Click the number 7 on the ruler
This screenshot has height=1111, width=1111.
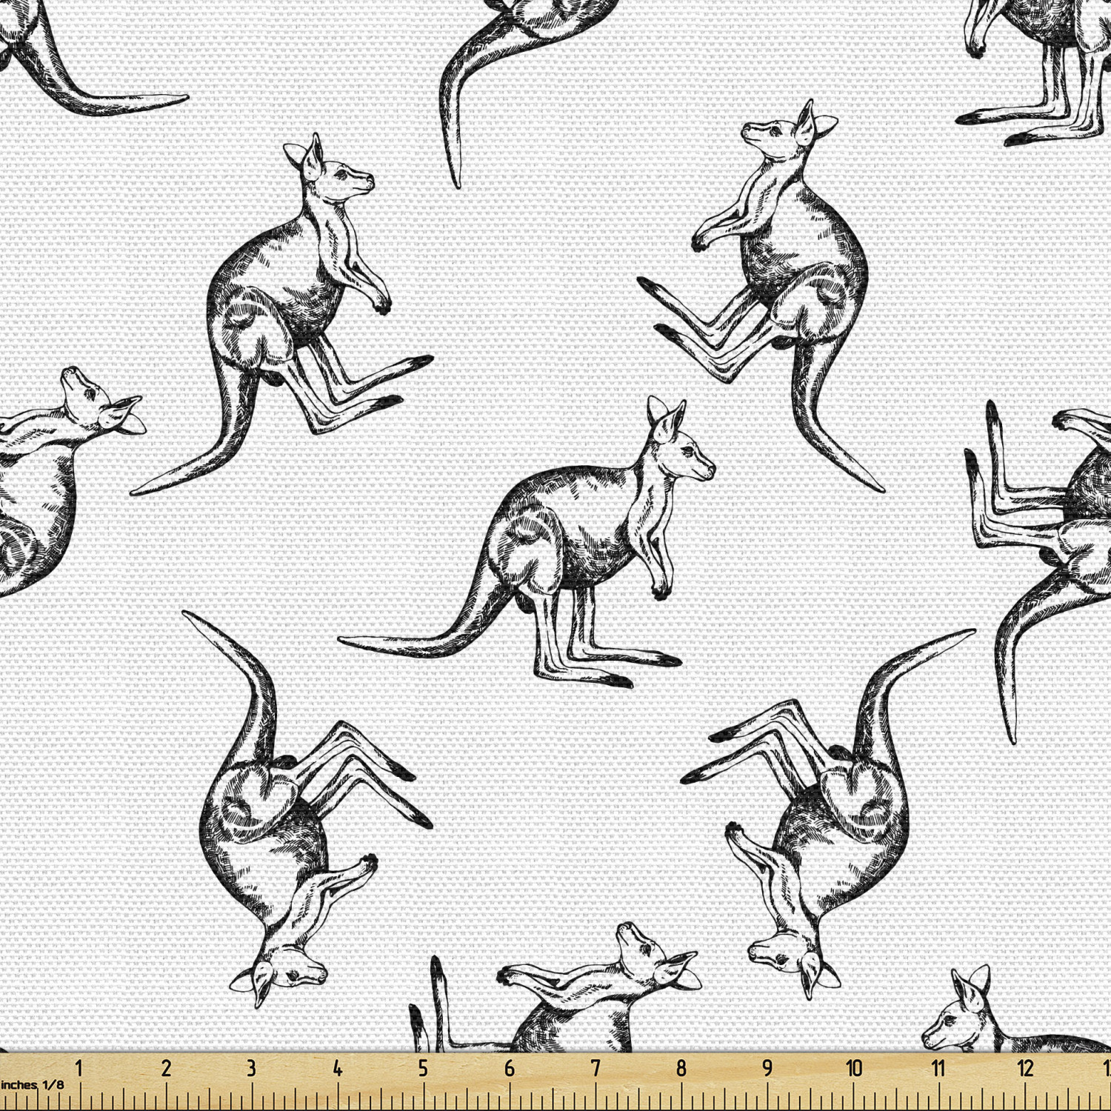595,1068
